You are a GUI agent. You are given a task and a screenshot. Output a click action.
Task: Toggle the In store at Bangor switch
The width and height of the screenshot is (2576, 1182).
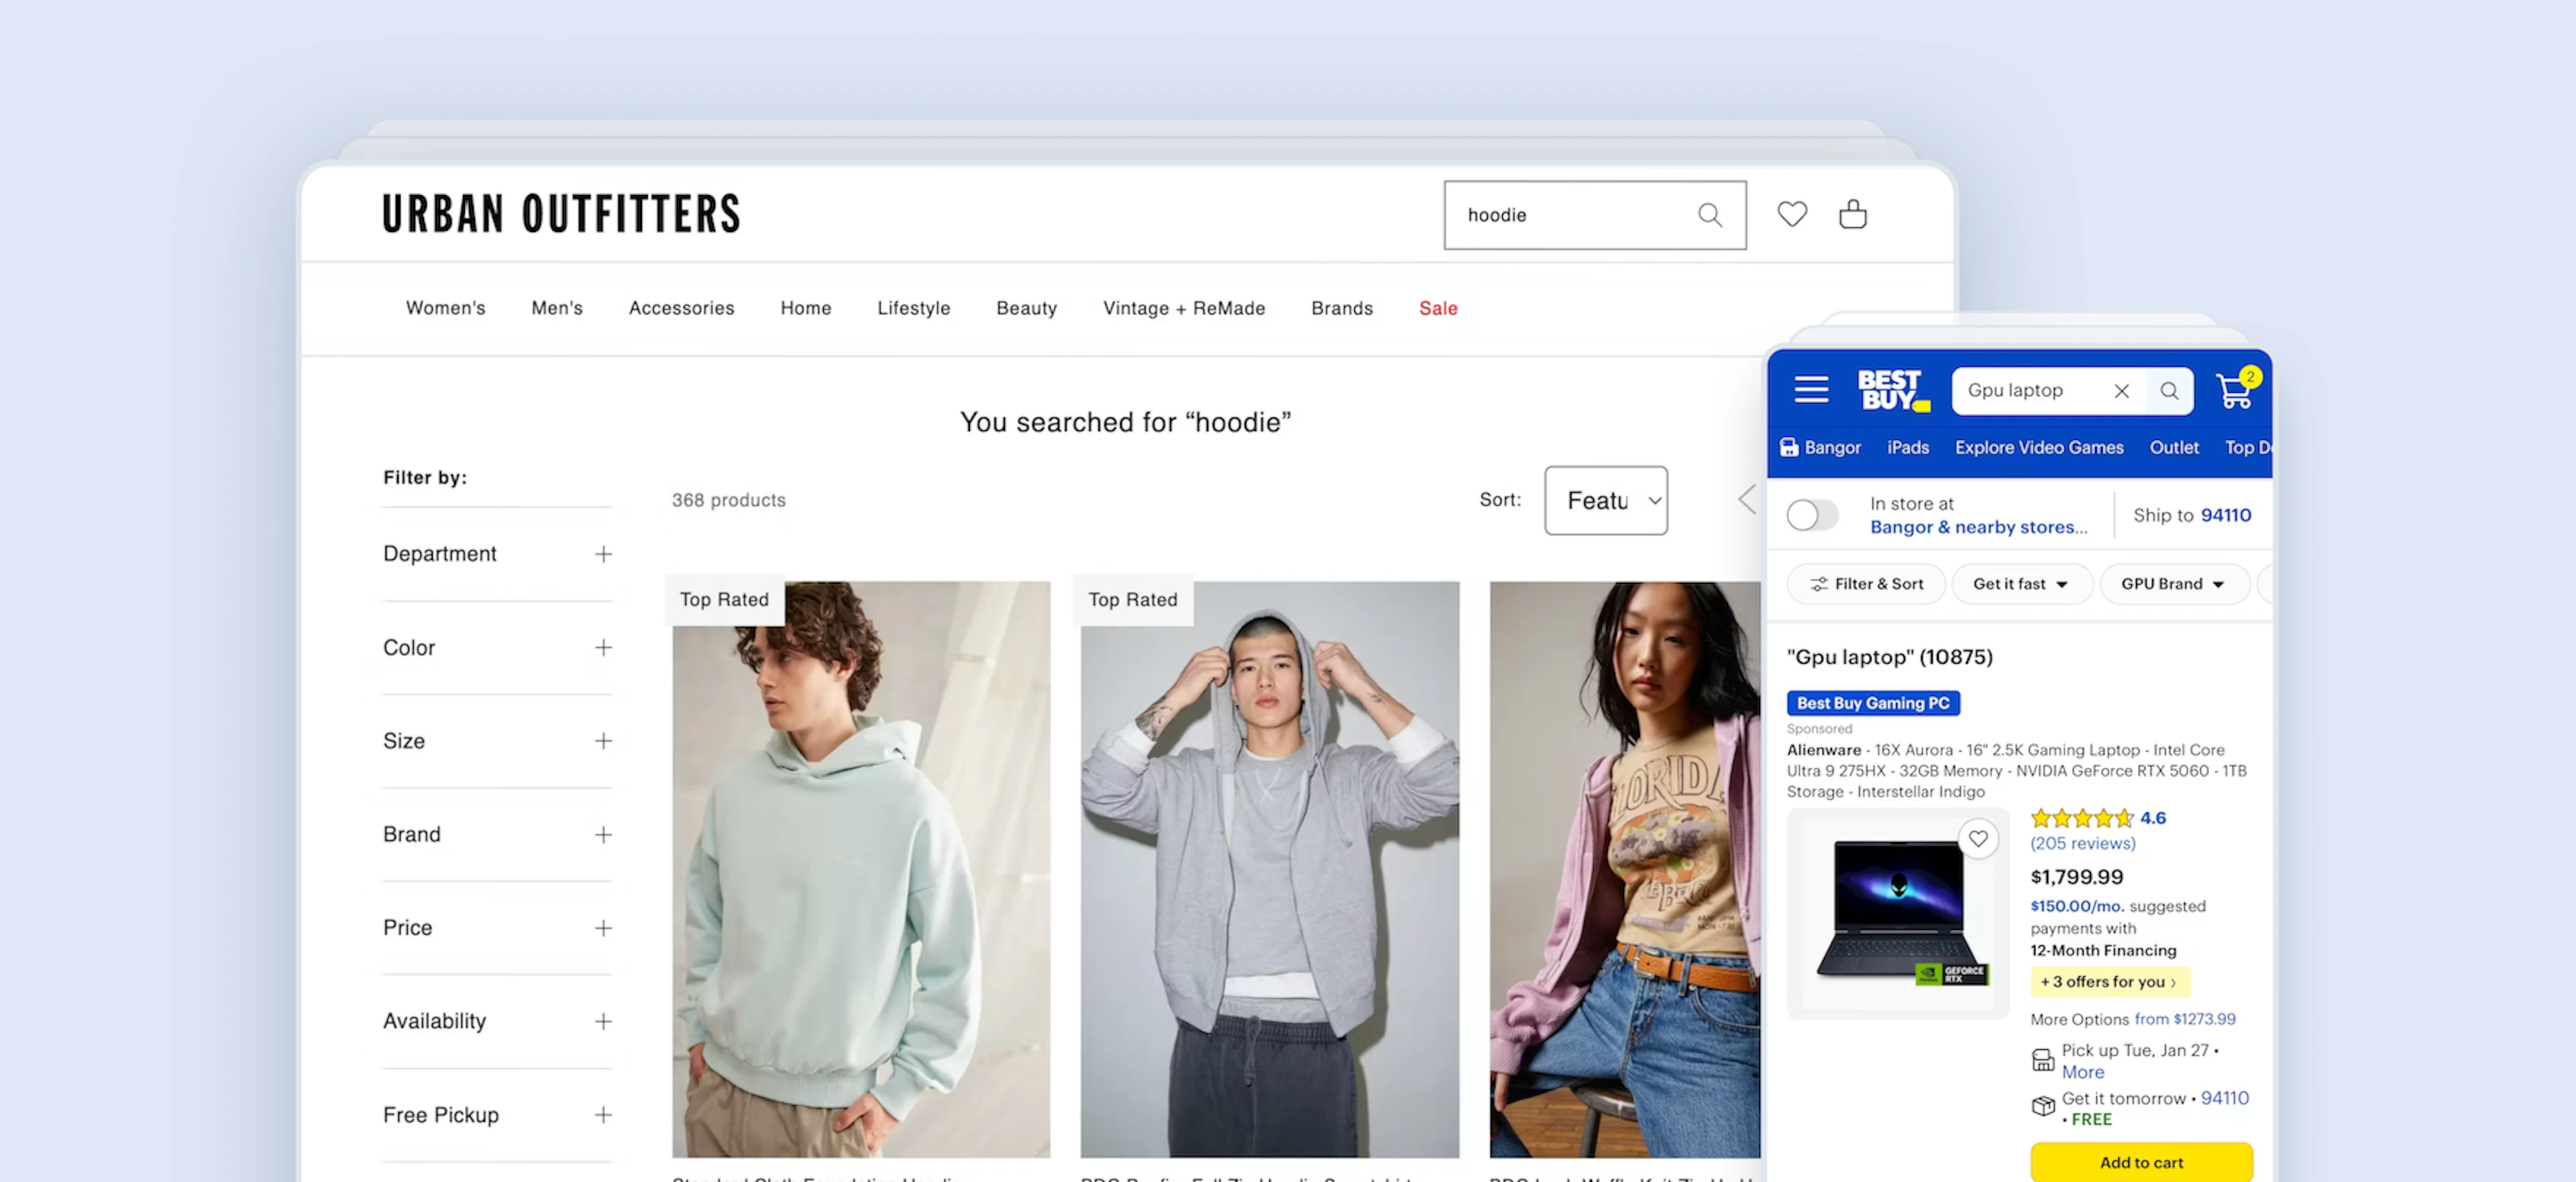pyautogui.click(x=1812, y=516)
